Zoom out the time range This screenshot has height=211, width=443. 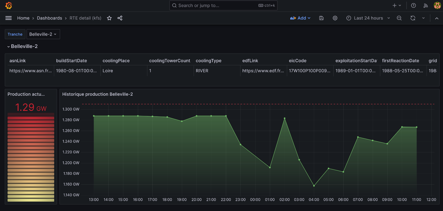[x=399, y=18]
